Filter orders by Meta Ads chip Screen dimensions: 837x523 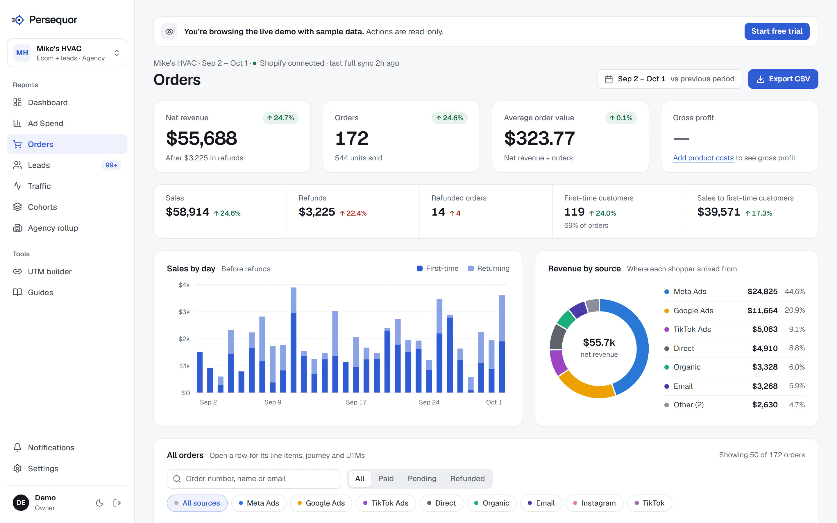[x=259, y=503]
